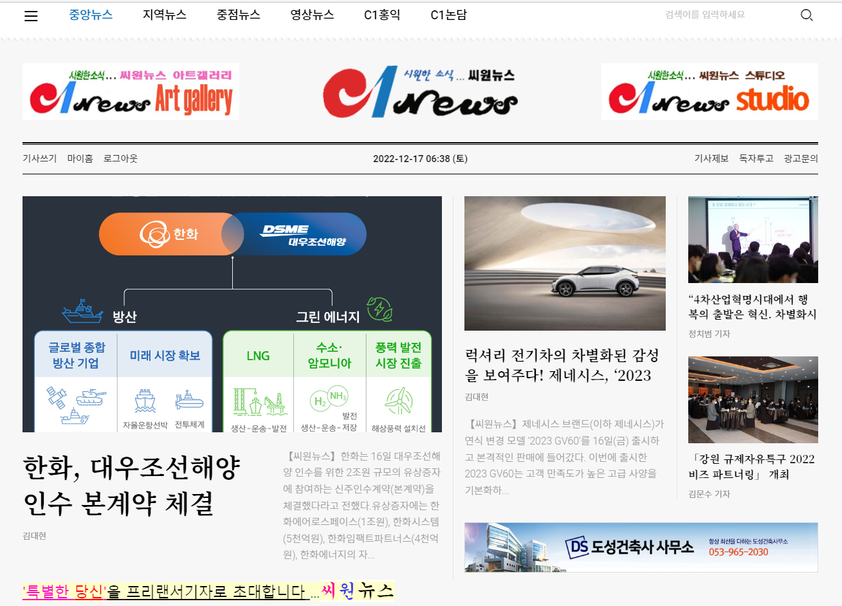This screenshot has height=606, width=842.
Task: Open the Hanwha DSME infographic image
Action: point(232,314)
